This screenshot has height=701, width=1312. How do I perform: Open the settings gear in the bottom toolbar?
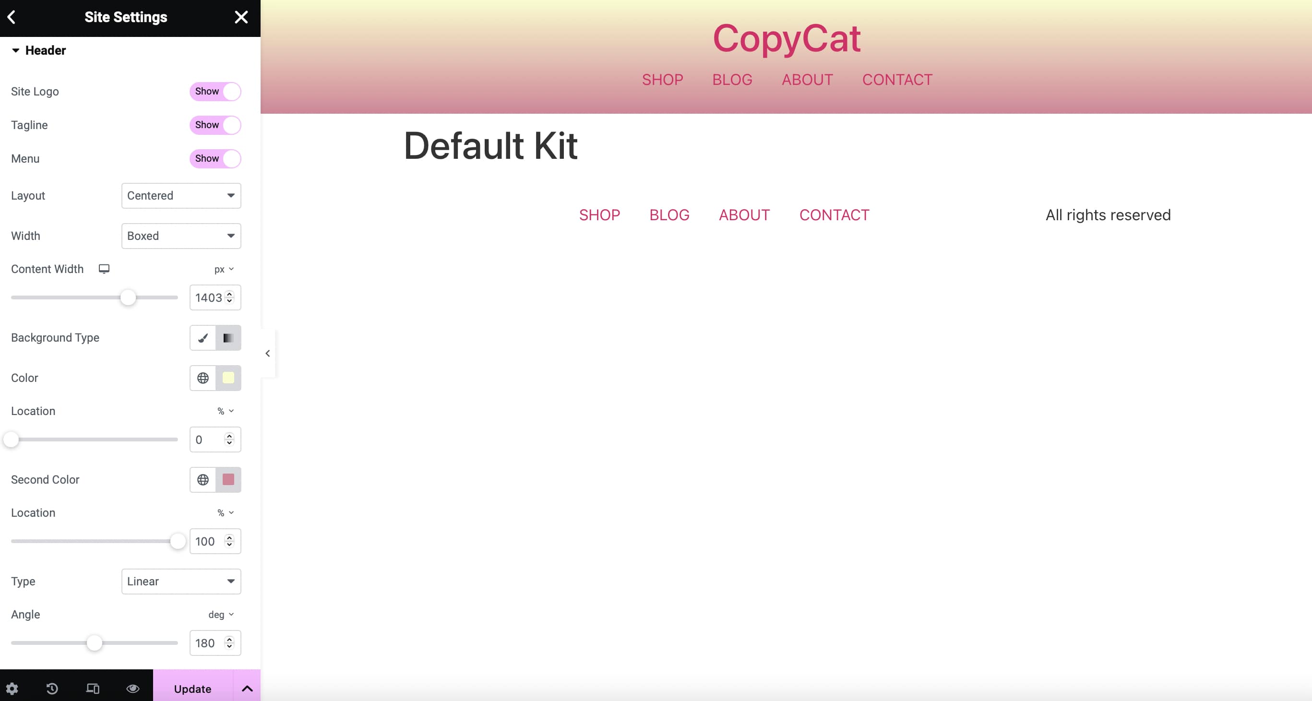tap(13, 689)
